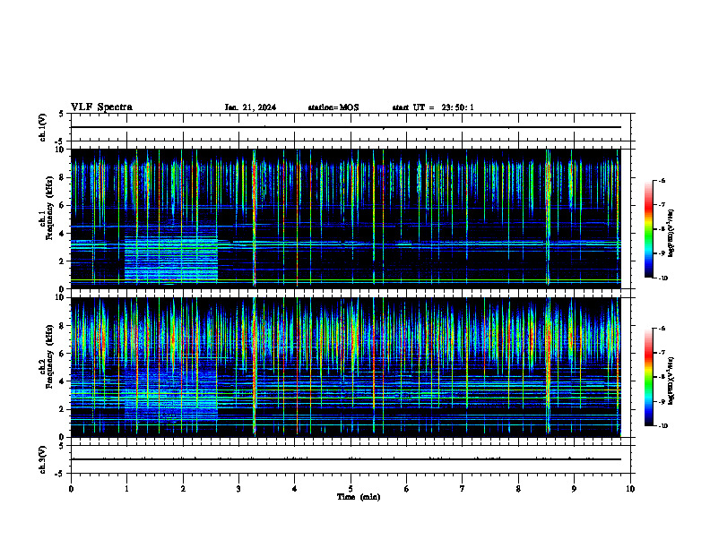Click the "8" kHz tick on ch.1 spectrogram
710x548 pixels.
click(x=63, y=177)
